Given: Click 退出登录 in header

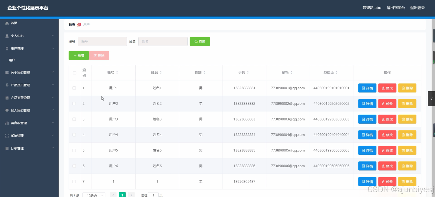Looking at the screenshot, I should click(x=417, y=8).
